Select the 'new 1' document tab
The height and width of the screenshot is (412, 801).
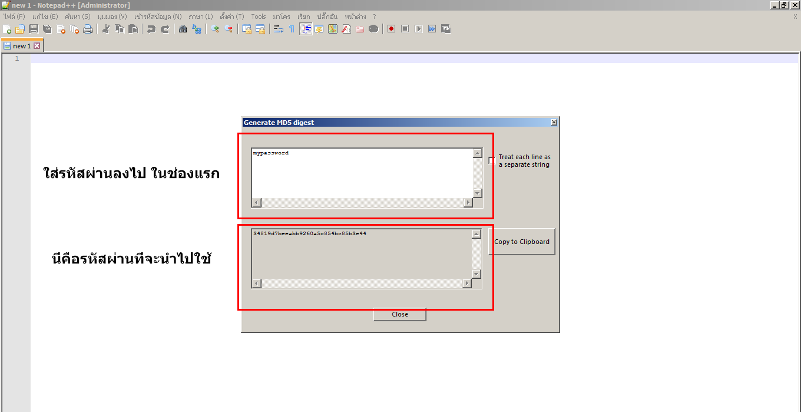pyautogui.click(x=21, y=45)
